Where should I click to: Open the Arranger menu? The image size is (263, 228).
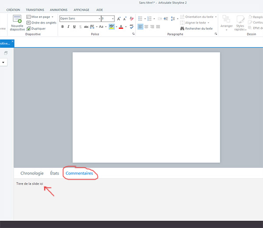227,23
